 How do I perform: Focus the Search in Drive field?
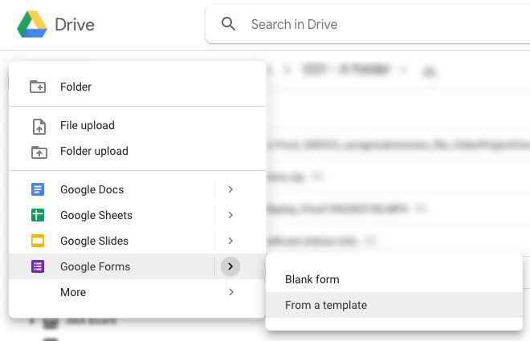(368, 24)
